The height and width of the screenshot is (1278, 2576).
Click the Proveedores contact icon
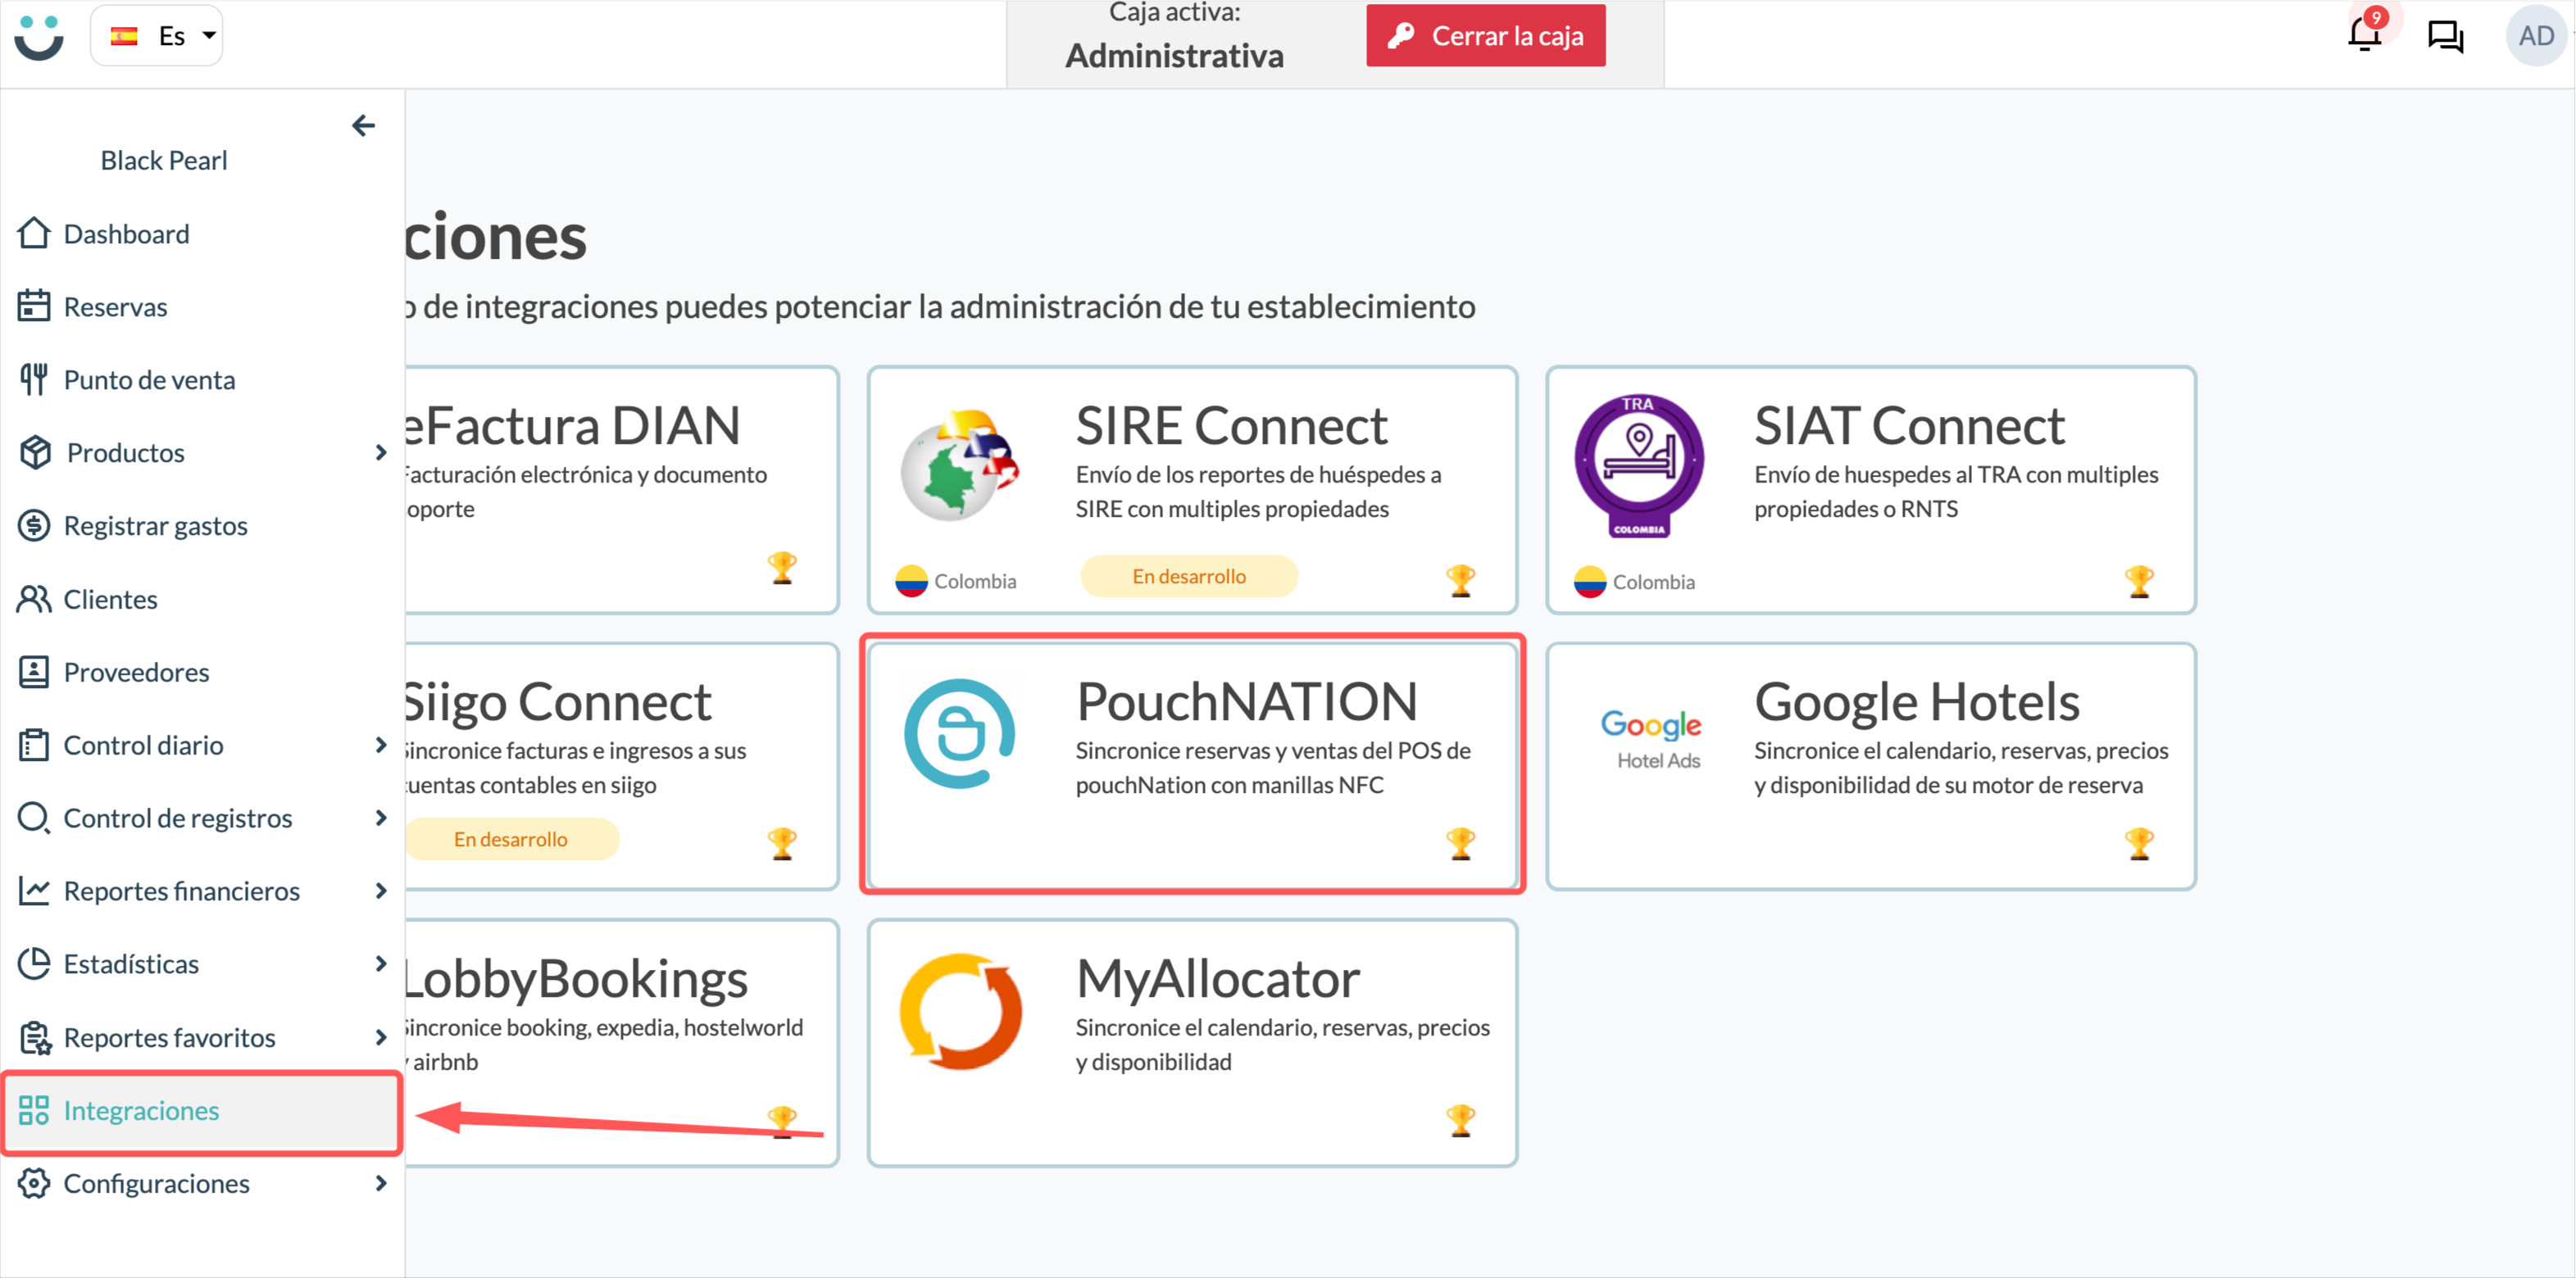(34, 672)
